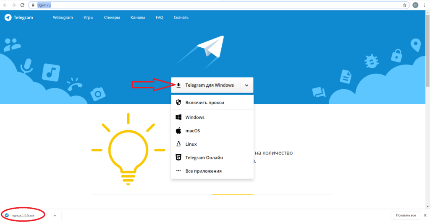The height and width of the screenshot is (222, 430).
Task: Go back with the browser back arrow
Action: [x=5, y=5]
